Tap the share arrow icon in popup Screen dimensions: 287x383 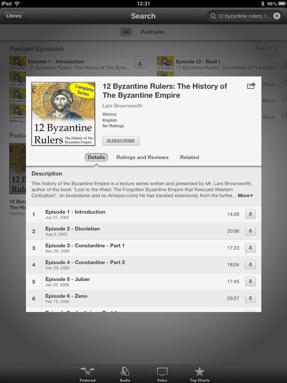coord(251,86)
